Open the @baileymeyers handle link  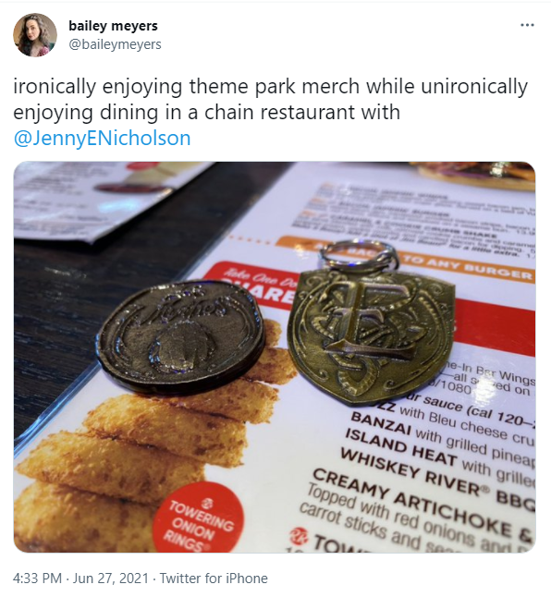[115, 44]
